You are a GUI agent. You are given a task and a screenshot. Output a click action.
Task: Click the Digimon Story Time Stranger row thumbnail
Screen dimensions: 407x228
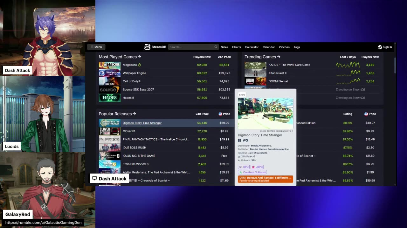(x=110, y=123)
